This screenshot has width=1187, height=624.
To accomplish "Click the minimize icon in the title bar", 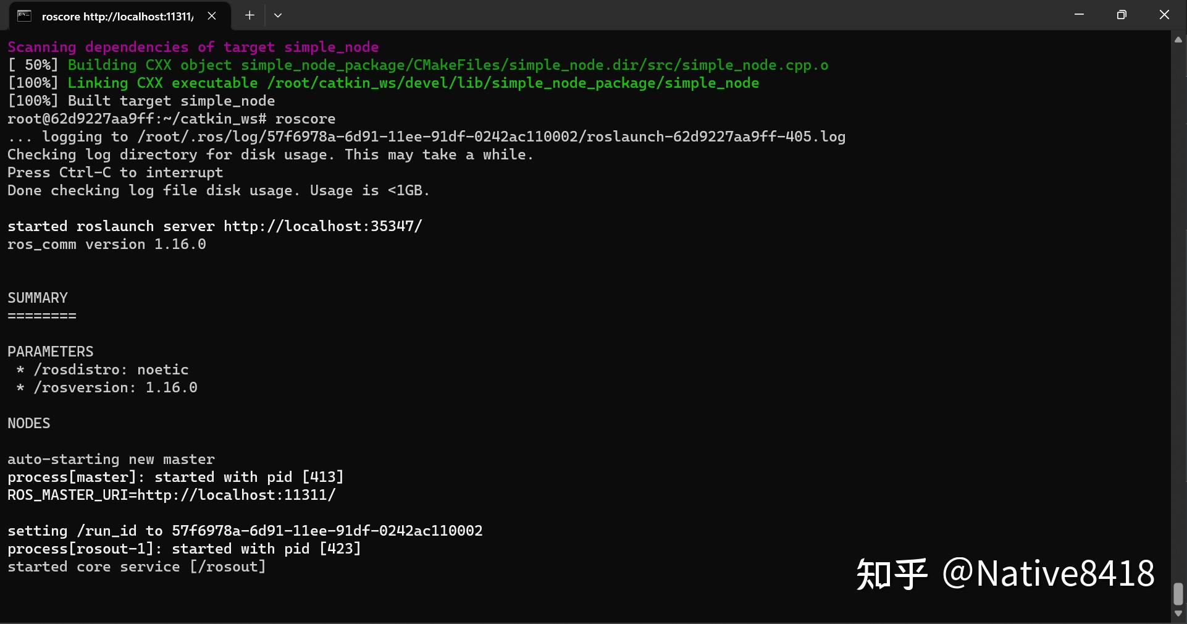I will pyautogui.click(x=1079, y=14).
